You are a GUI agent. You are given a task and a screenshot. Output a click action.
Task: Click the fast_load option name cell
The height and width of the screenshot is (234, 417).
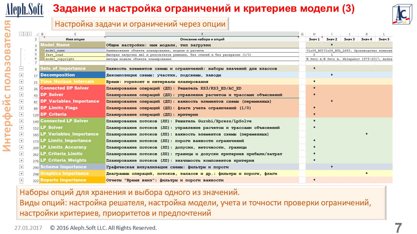[75, 55]
